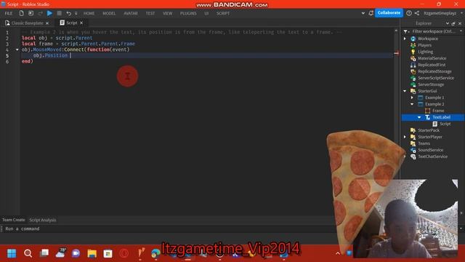The height and width of the screenshot is (262, 465).
Task: Click the Undo arrow icon
Action: click(68, 13)
